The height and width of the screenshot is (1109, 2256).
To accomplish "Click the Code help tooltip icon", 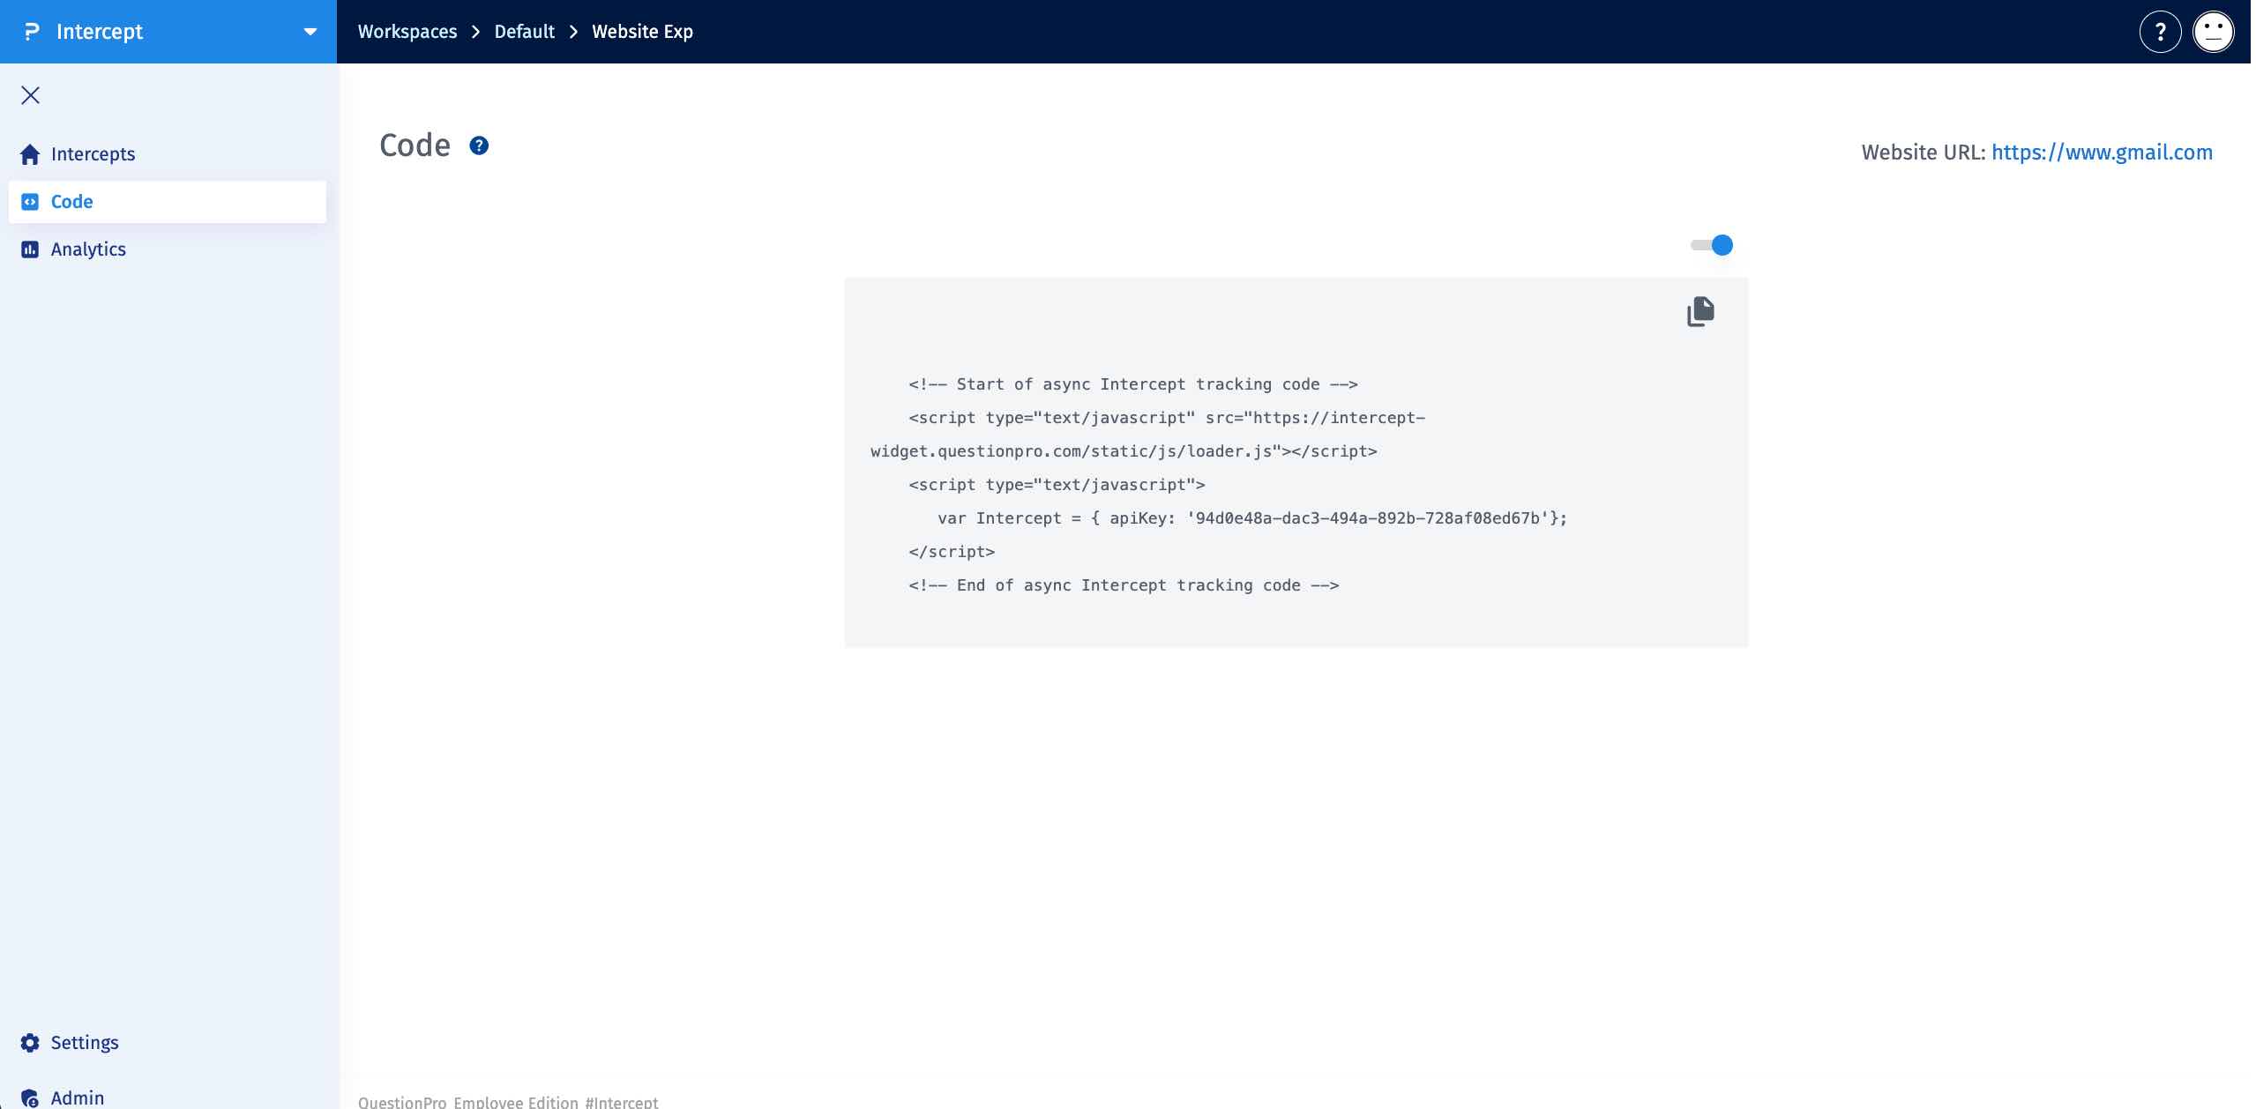I will point(479,145).
